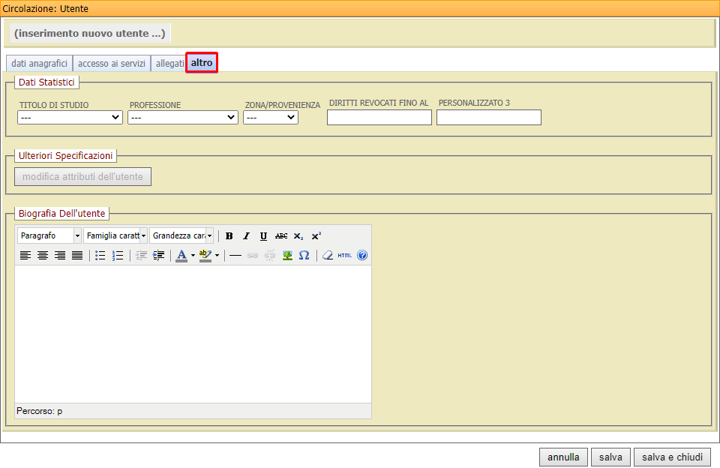Screen dimensions: 720x468
Task: Click the editor help icon
Action: [x=361, y=255]
